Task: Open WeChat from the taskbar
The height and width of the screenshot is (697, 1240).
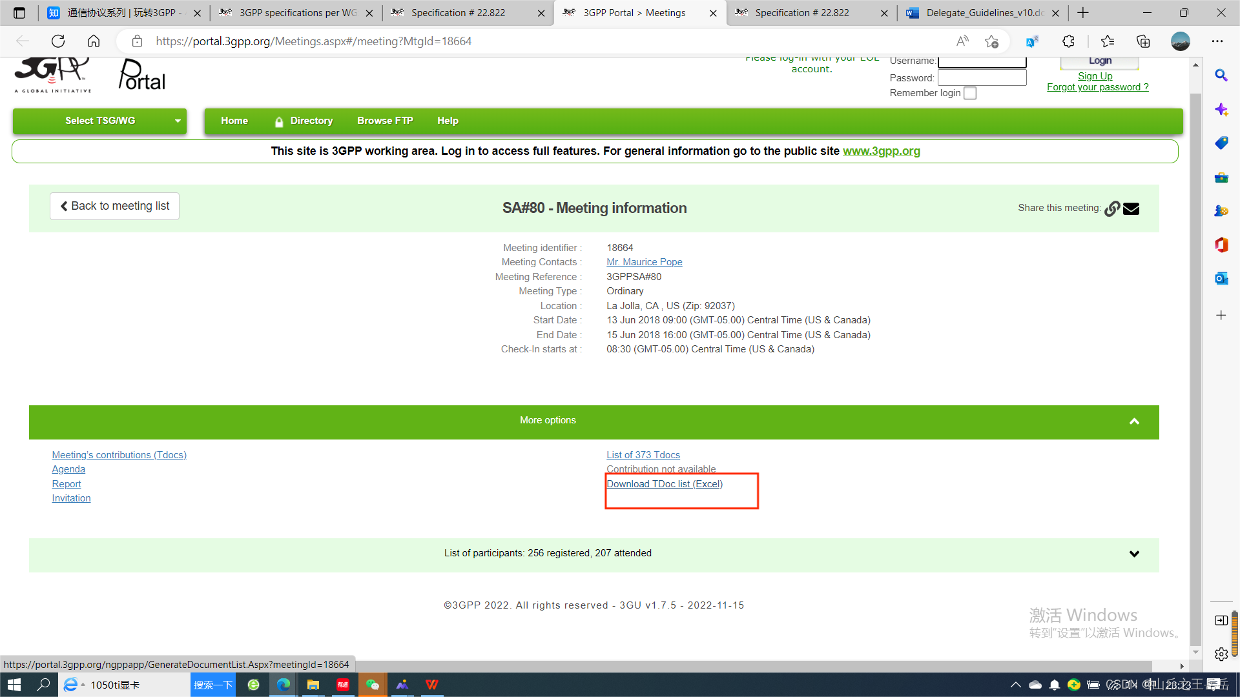Action: coord(373,685)
